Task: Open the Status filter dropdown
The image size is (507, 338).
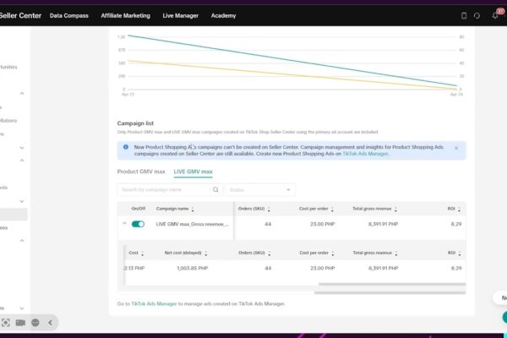Action: pos(260,189)
